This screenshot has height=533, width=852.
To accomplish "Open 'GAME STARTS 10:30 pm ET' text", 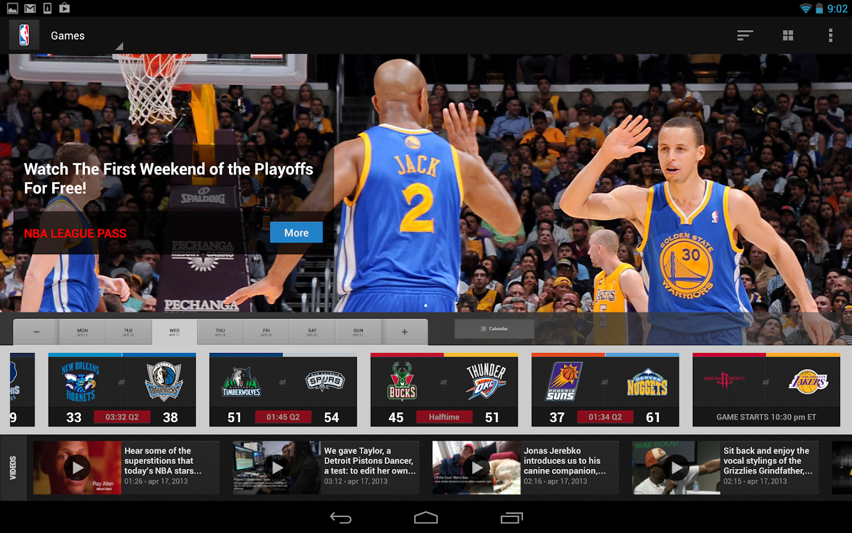I will (766, 417).
